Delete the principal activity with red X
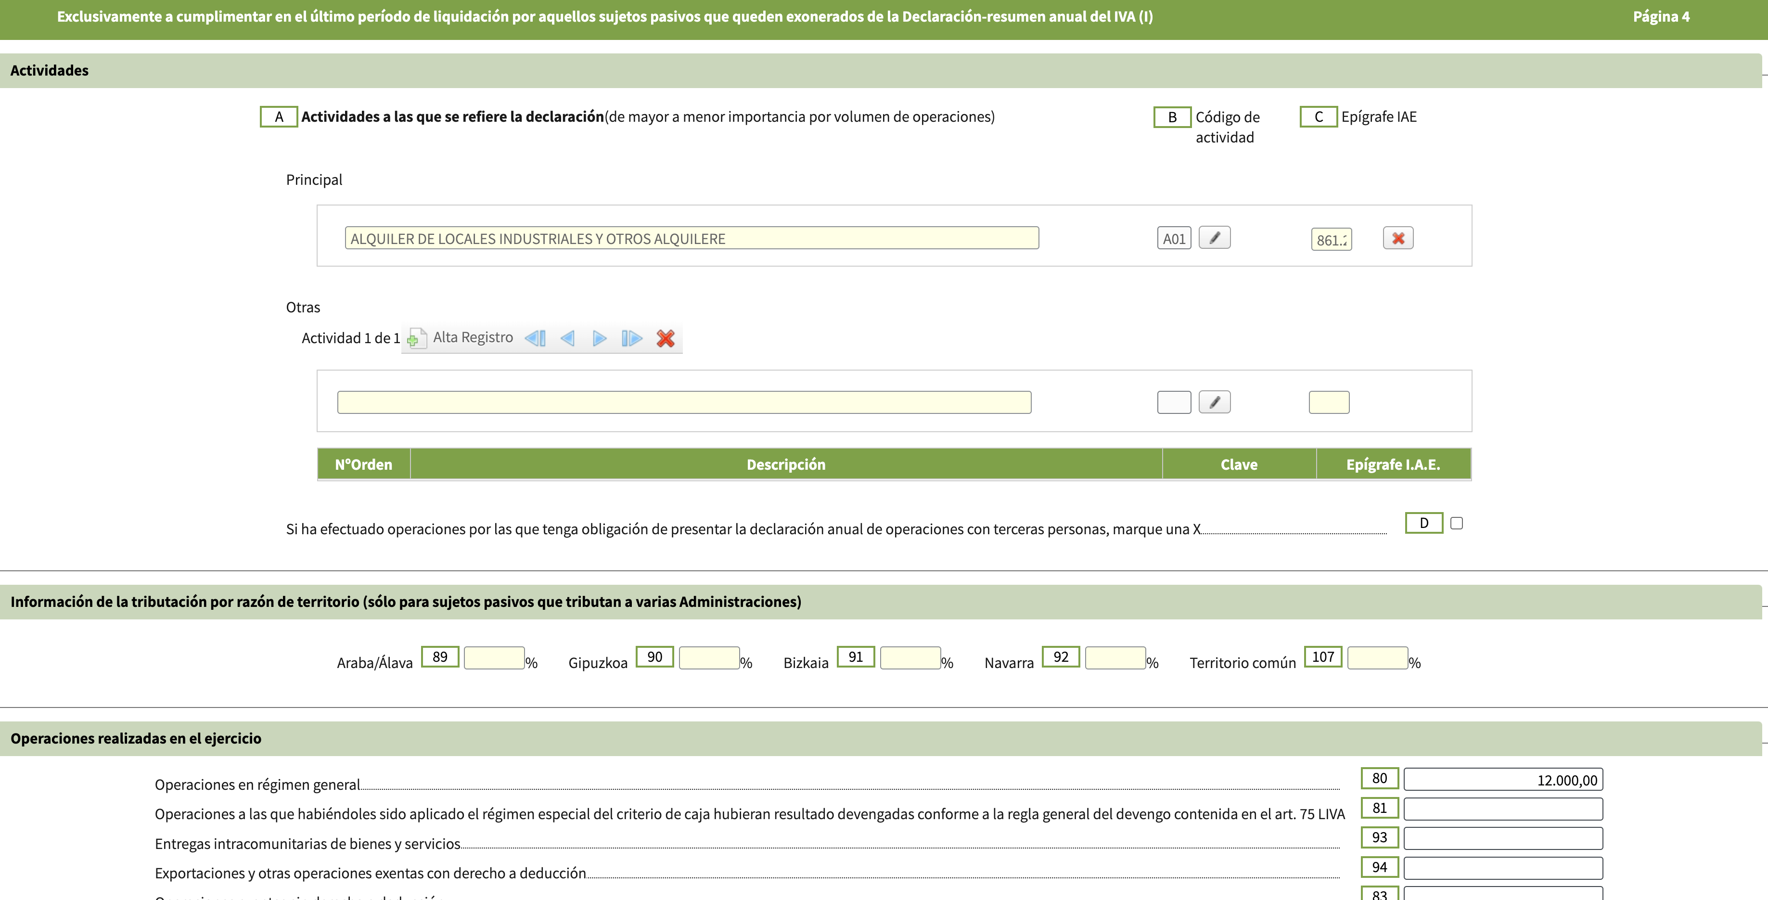The image size is (1768, 900). (1398, 238)
